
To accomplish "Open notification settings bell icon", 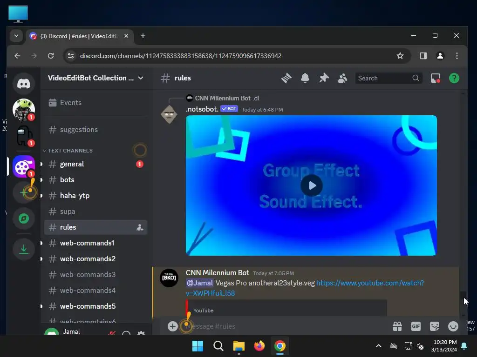I will pos(305,78).
